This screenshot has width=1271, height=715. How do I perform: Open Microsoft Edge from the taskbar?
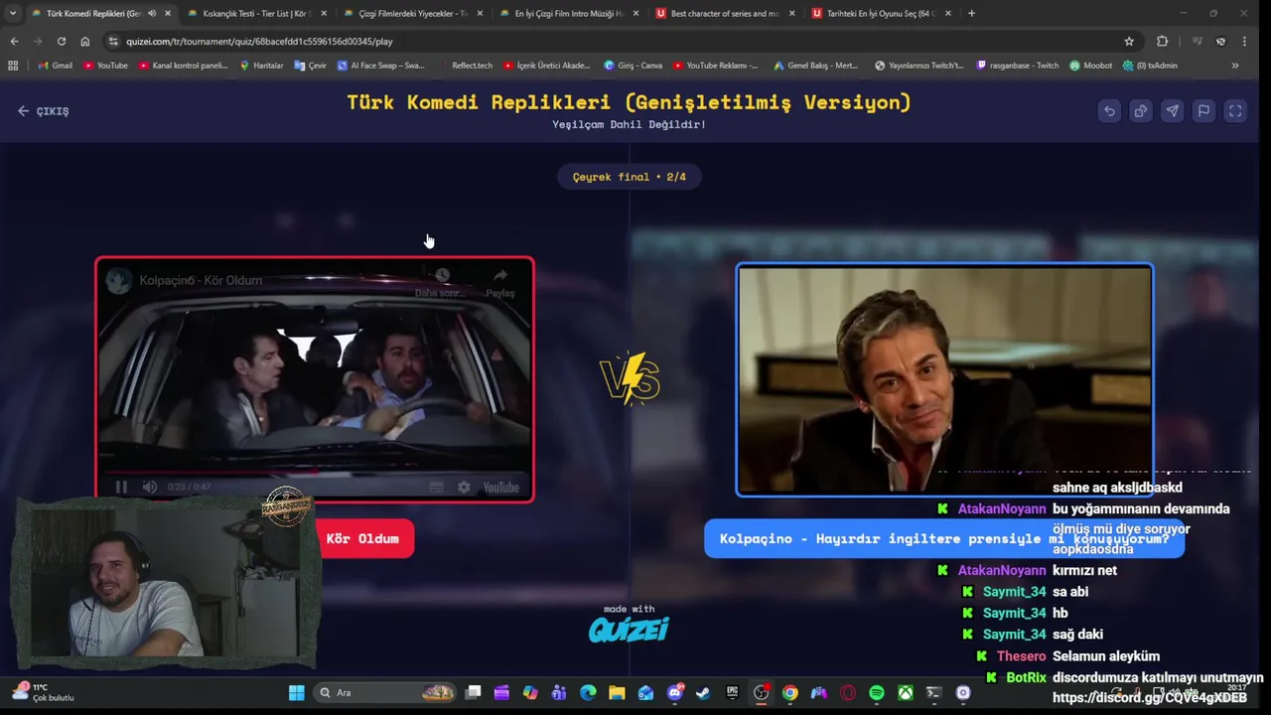pyautogui.click(x=588, y=692)
